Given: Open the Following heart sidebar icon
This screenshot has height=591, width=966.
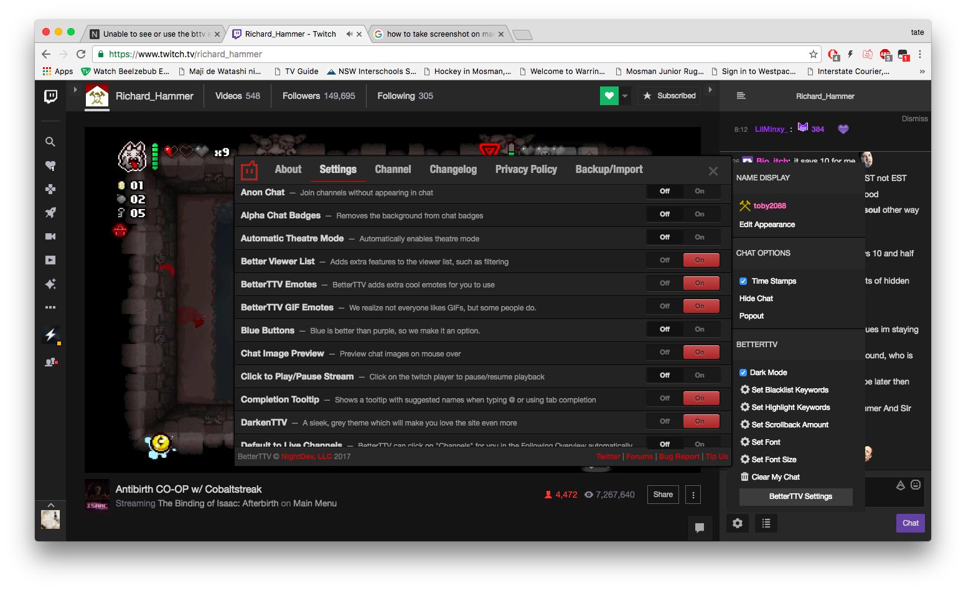Looking at the screenshot, I should tap(50, 165).
